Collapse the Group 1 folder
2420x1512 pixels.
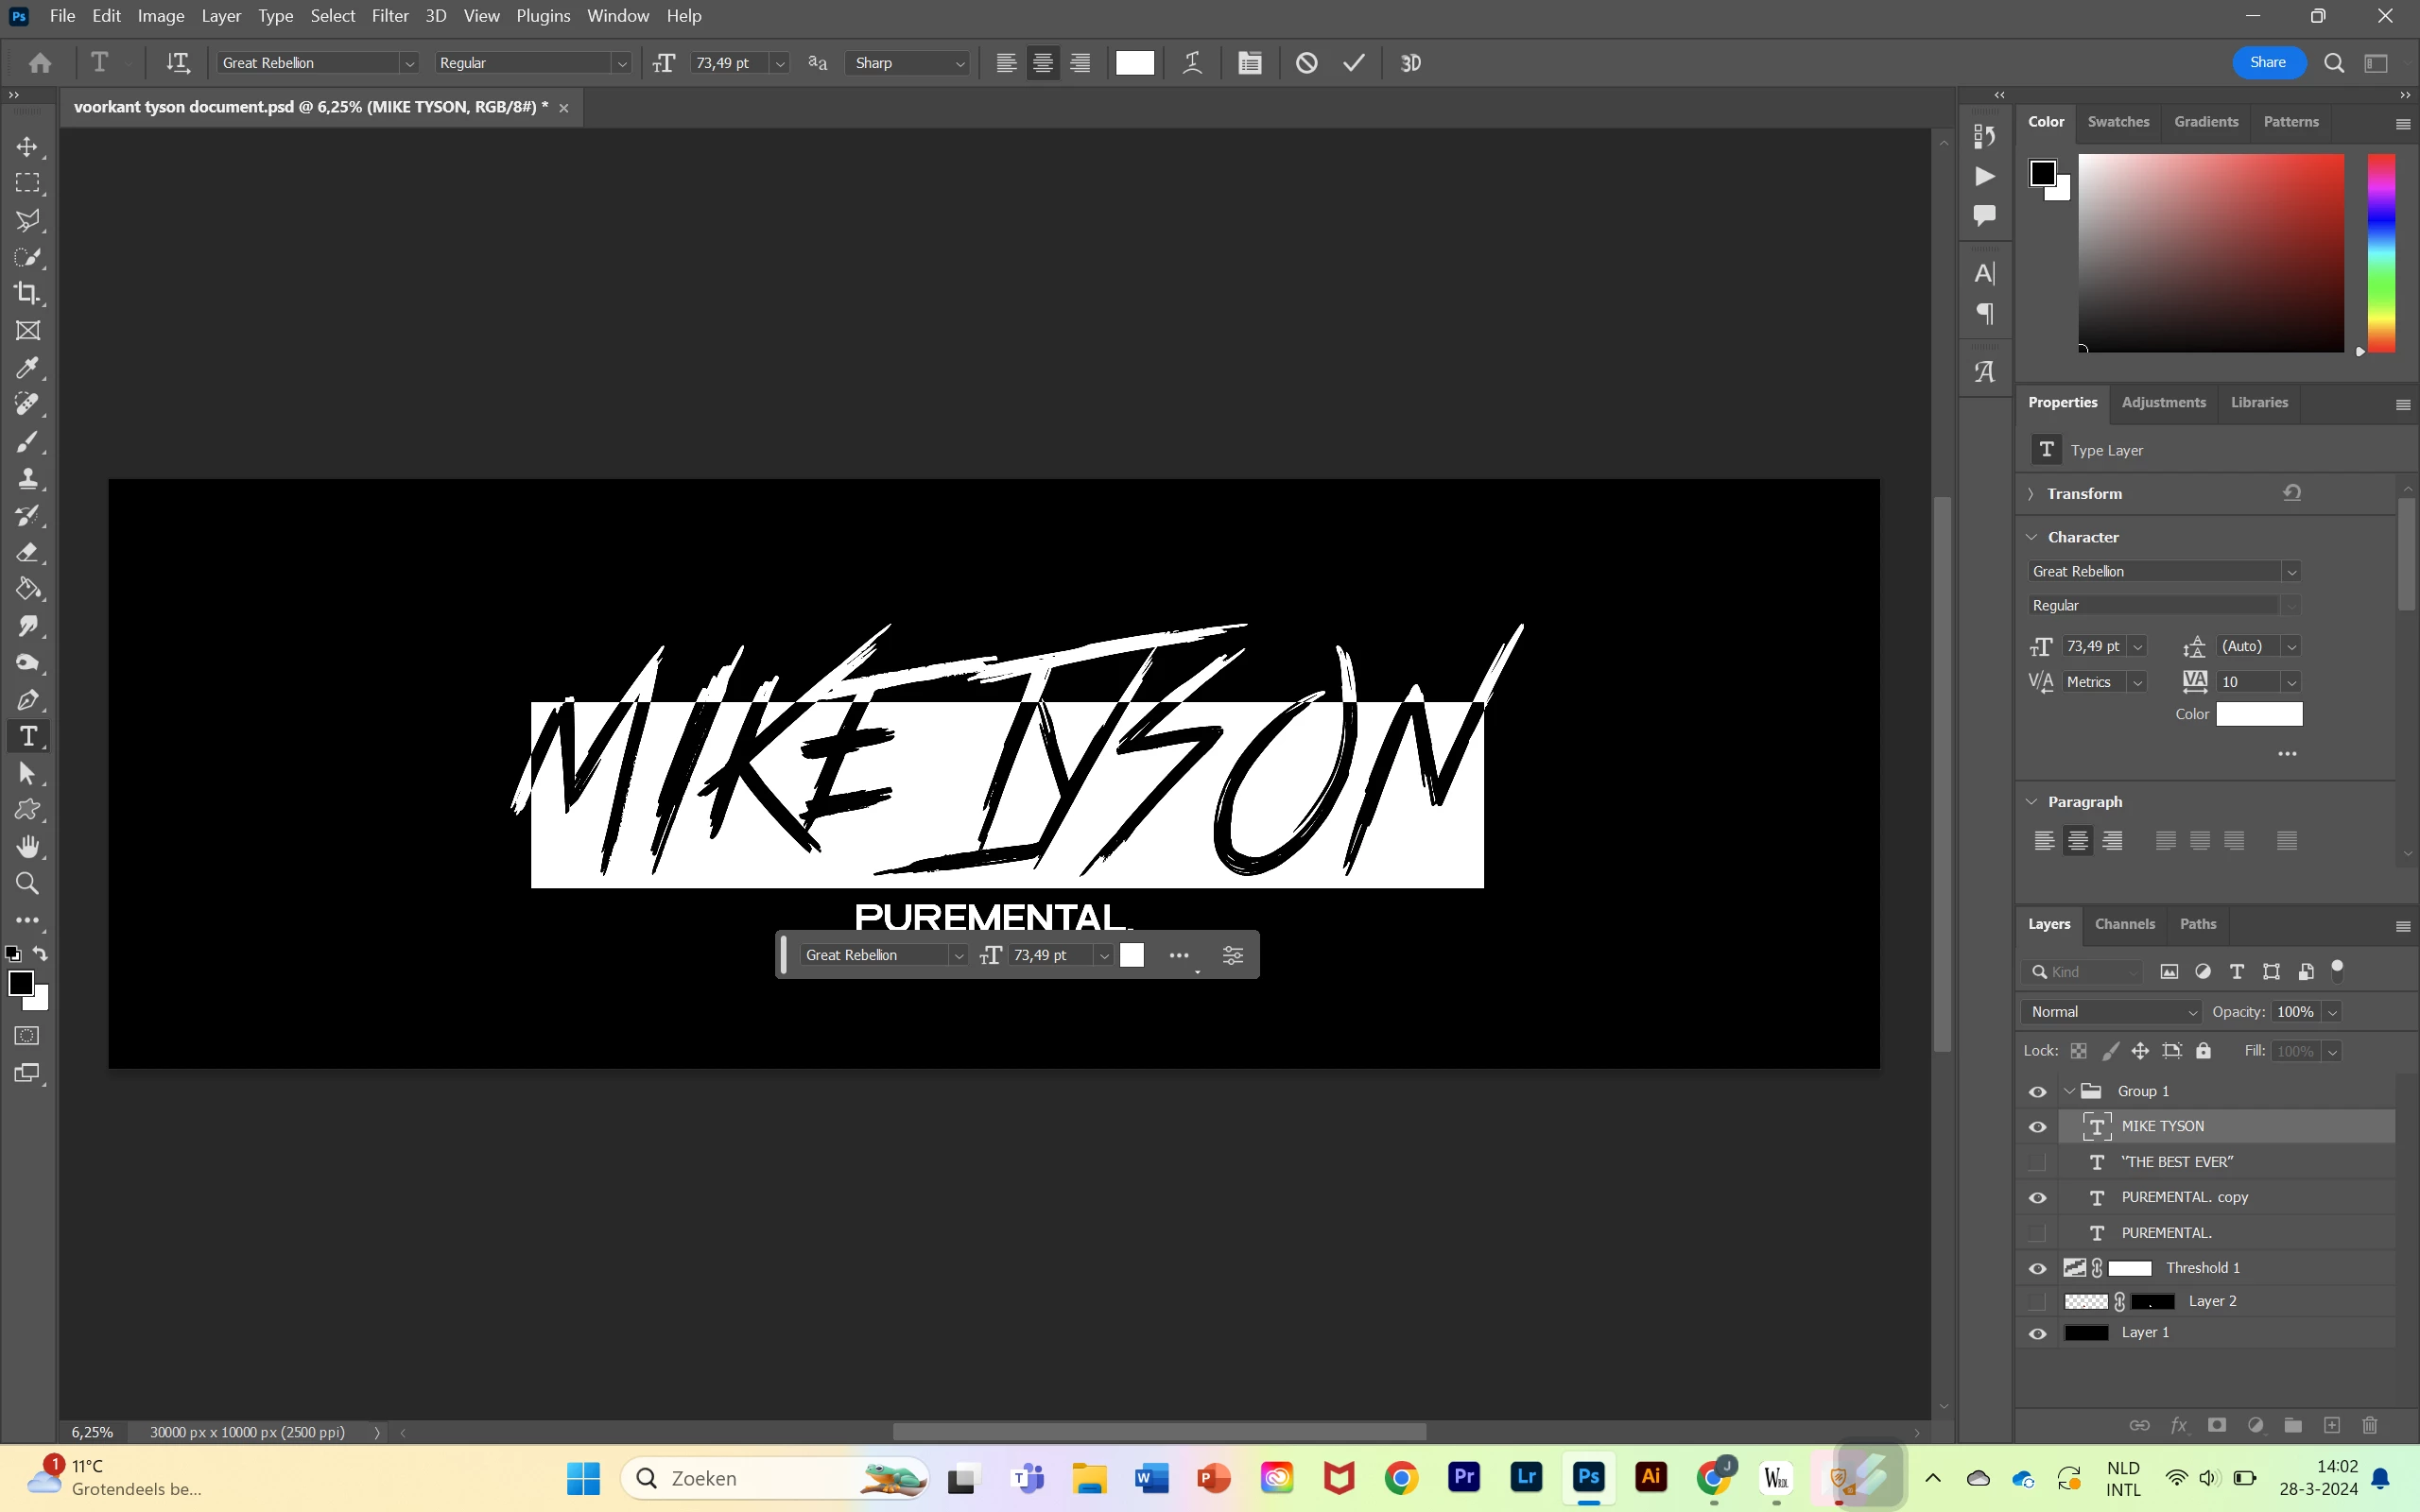click(x=2069, y=1091)
